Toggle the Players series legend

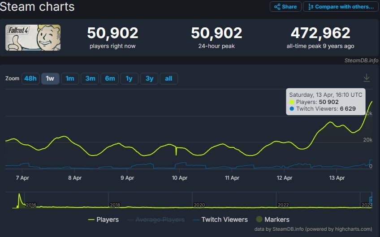pos(104,220)
